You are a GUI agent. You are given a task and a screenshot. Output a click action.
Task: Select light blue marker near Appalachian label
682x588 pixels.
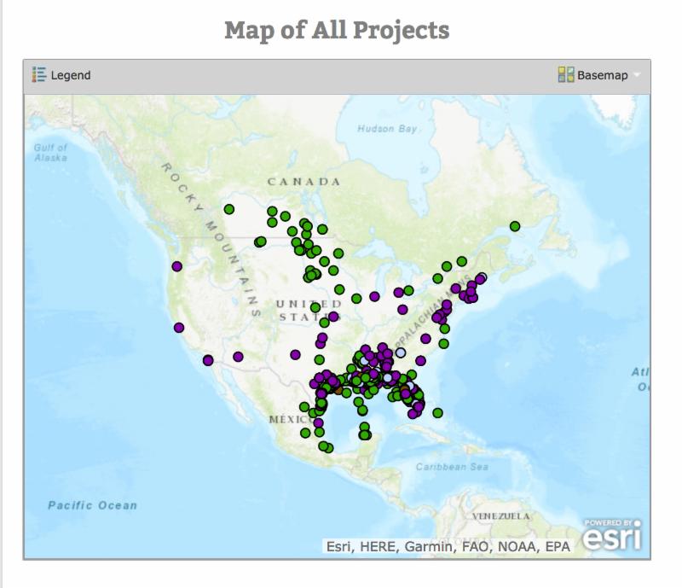(x=400, y=352)
